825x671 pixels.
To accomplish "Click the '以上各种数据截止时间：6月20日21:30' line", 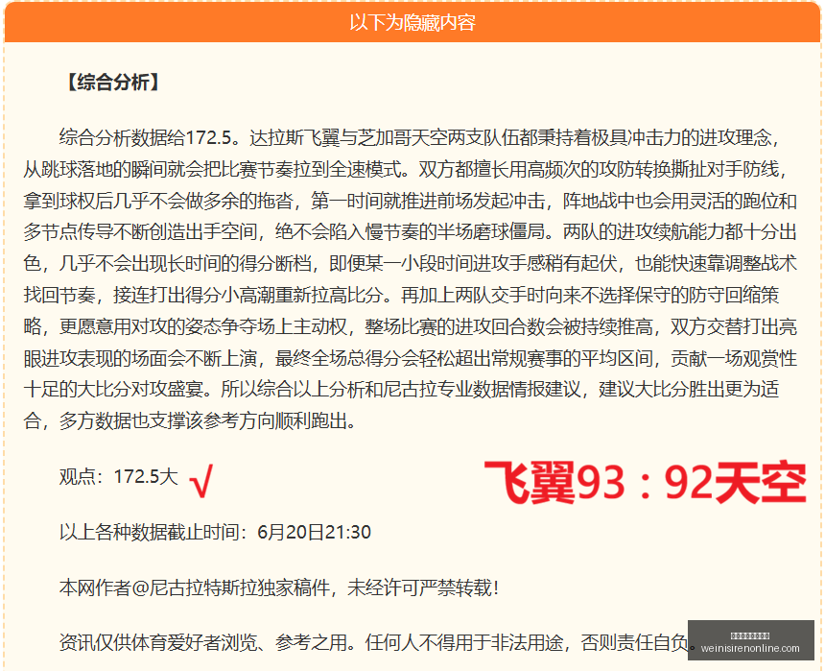I will [x=215, y=532].
